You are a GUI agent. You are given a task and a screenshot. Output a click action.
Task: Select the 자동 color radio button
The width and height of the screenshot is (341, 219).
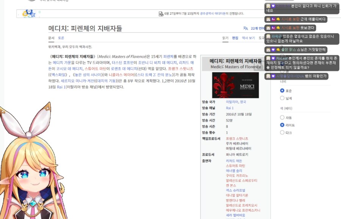(x=282, y=117)
